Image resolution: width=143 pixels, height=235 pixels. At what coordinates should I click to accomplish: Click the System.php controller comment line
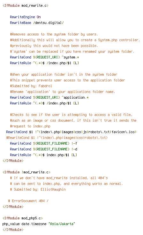pyautogui.click(x=75, y=40)
